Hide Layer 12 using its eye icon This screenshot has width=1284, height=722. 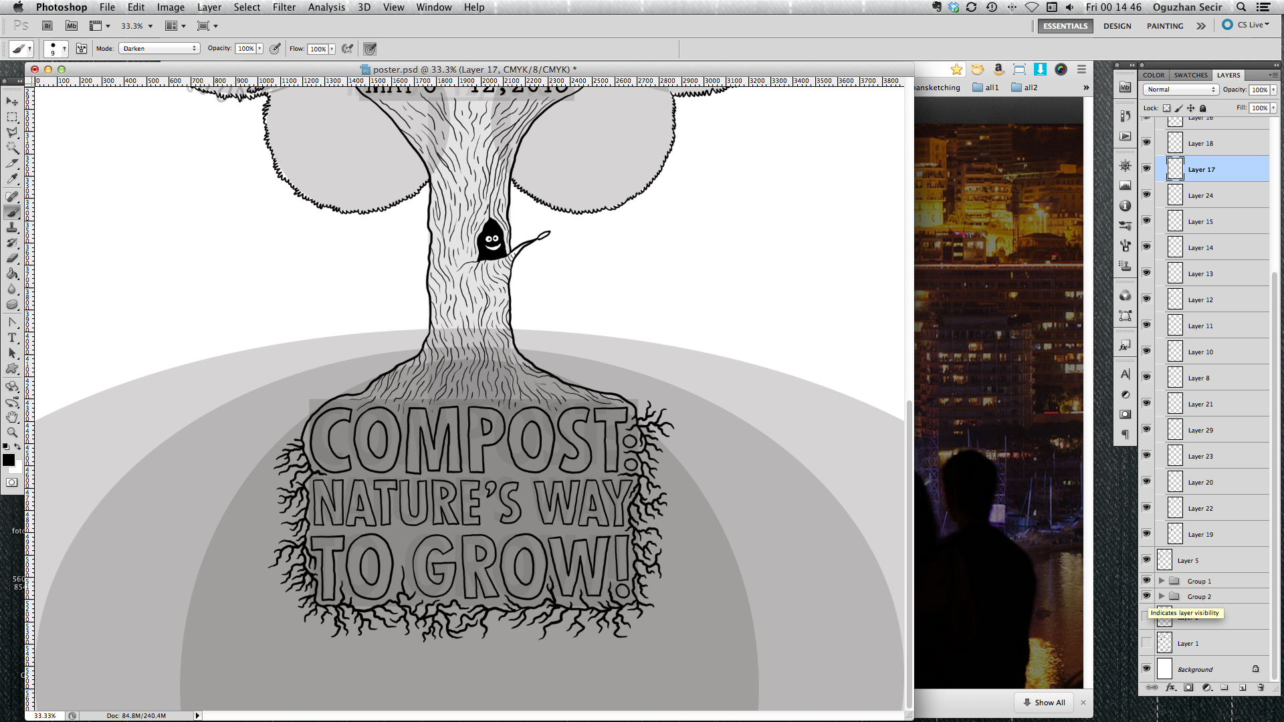pos(1146,299)
